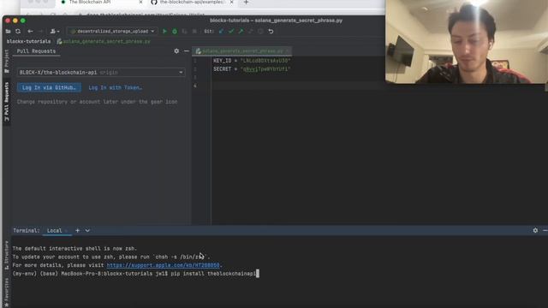
Task: Navigate forward with the right arrow
Action: (40, 31)
